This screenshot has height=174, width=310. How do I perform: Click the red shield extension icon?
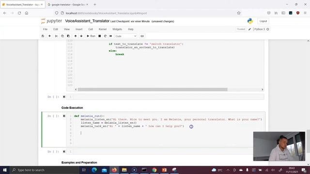pos(298,13)
